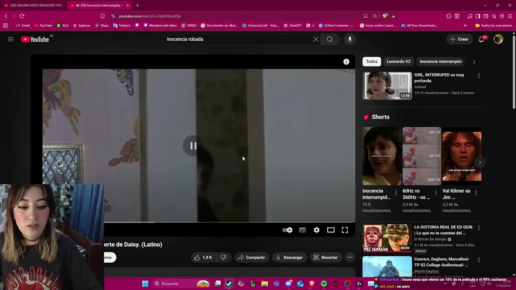Image resolution: width=516 pixels, height=290 pixels.
Task: Go to YouTube home via the logo
Action: point(35,39)
